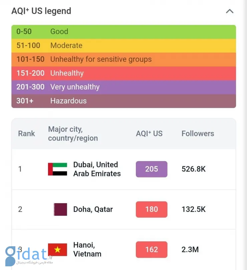Click the United Arab Emirates flag icon
Screen dimensions: 247x270
[x=57, y=169]
